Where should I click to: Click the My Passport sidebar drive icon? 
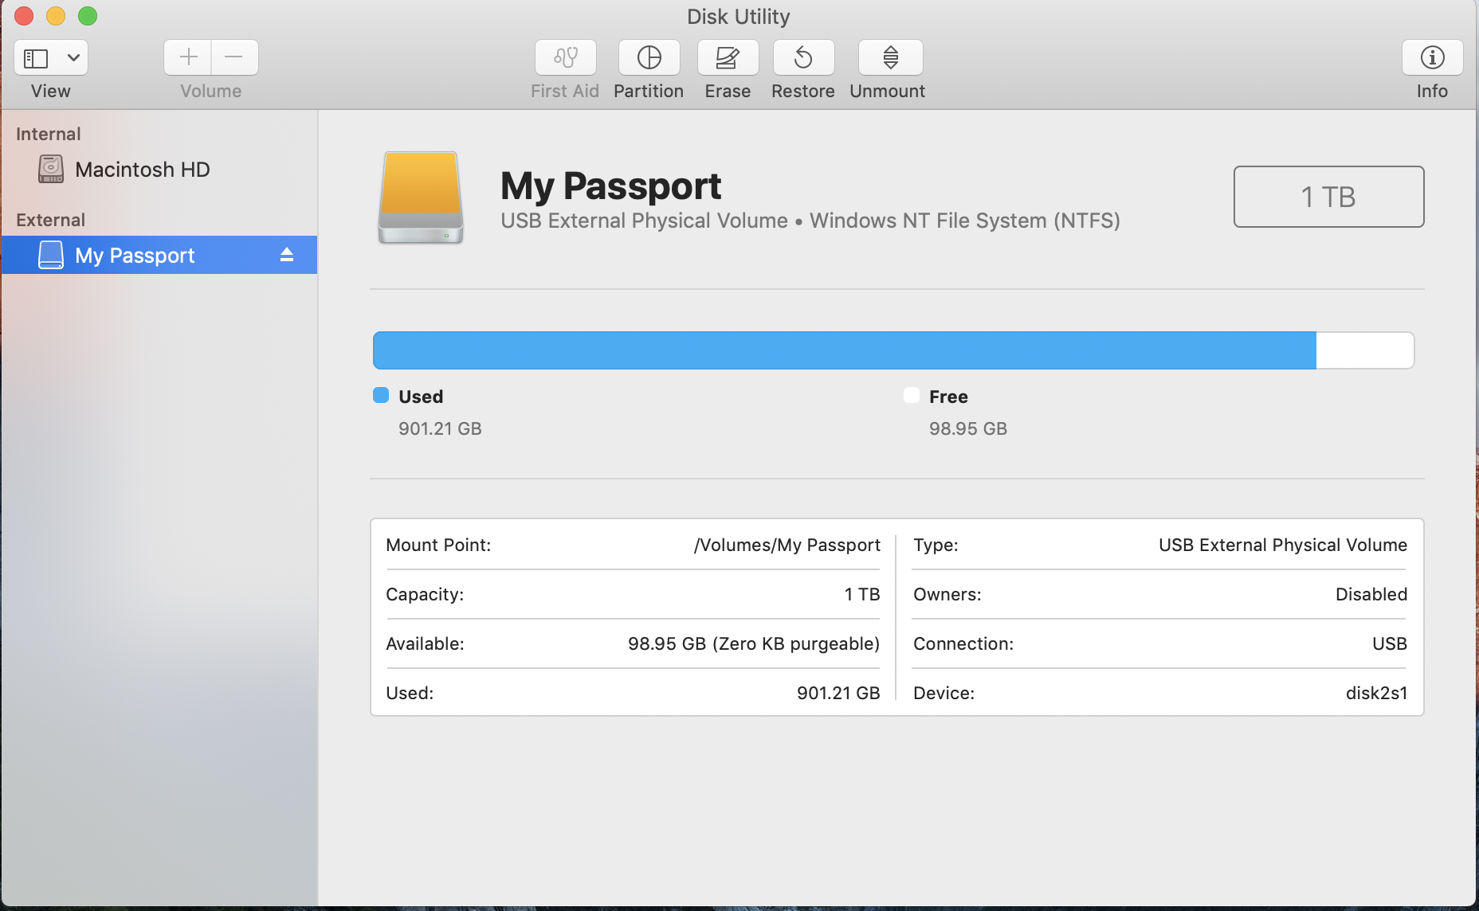click(51, 255)
